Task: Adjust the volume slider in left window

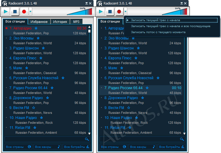Action: [x=80, y=11]
